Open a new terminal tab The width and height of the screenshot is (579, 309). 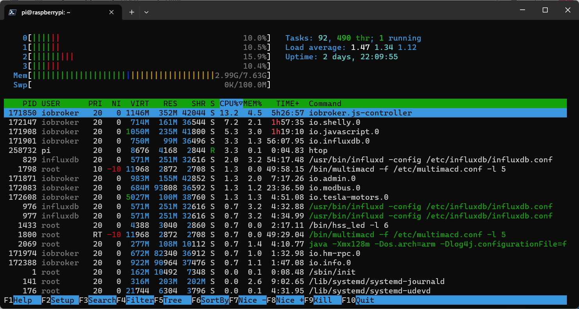pos(132,12)
